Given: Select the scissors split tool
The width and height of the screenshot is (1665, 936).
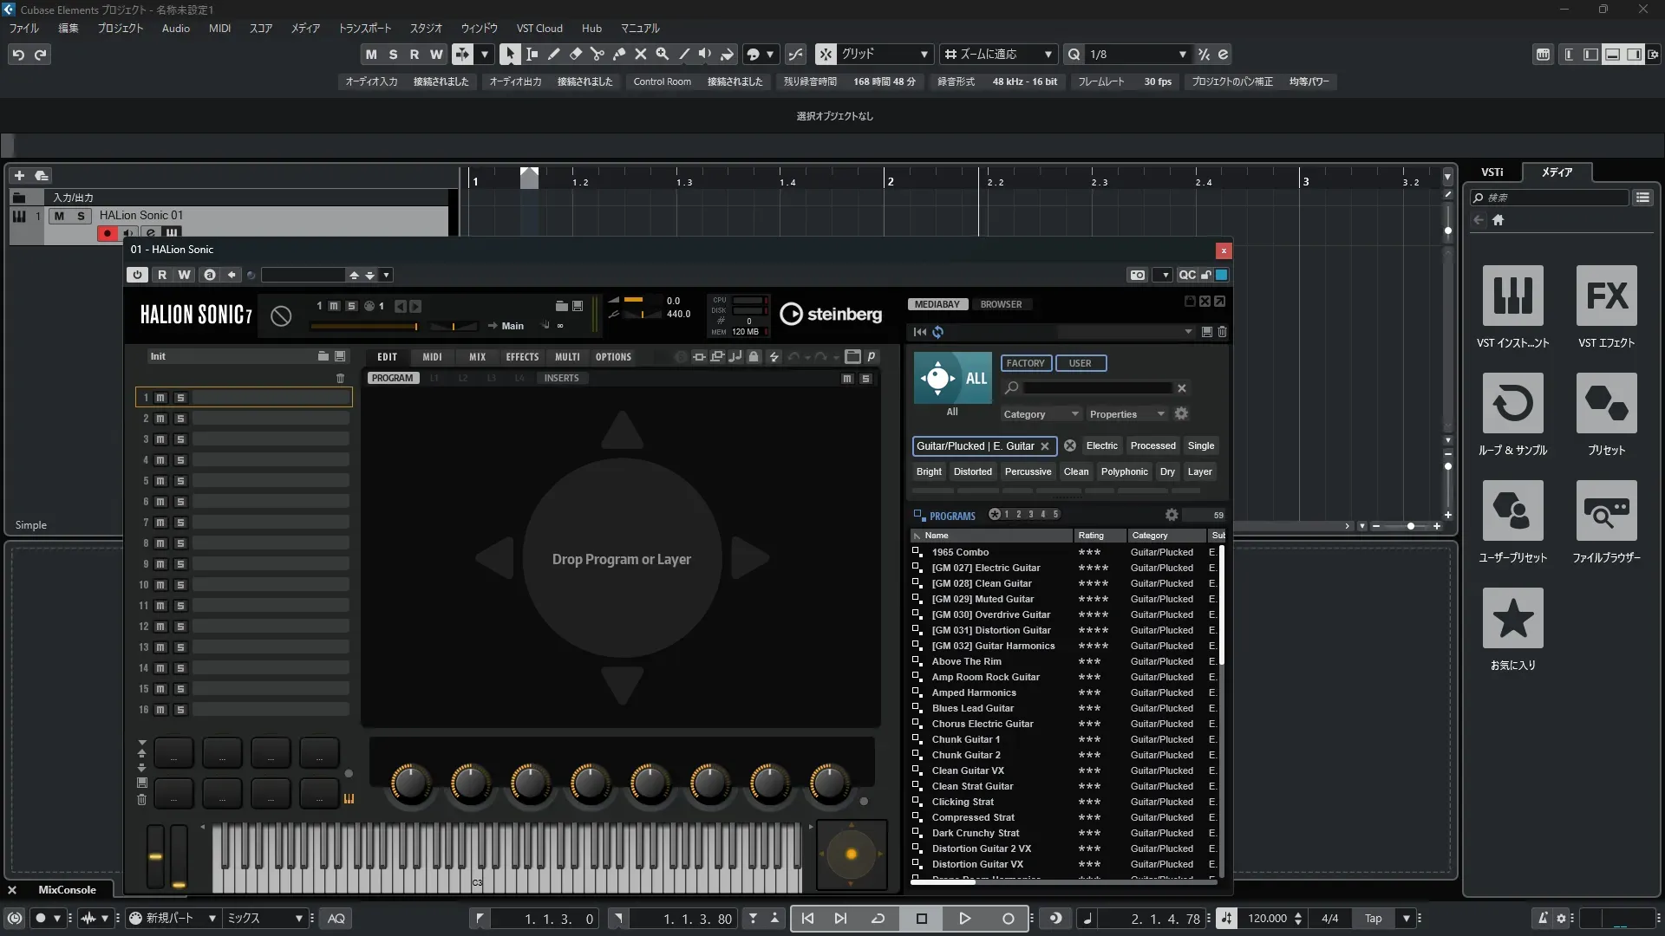Looking at the screenshot, I should coord(597,54).
